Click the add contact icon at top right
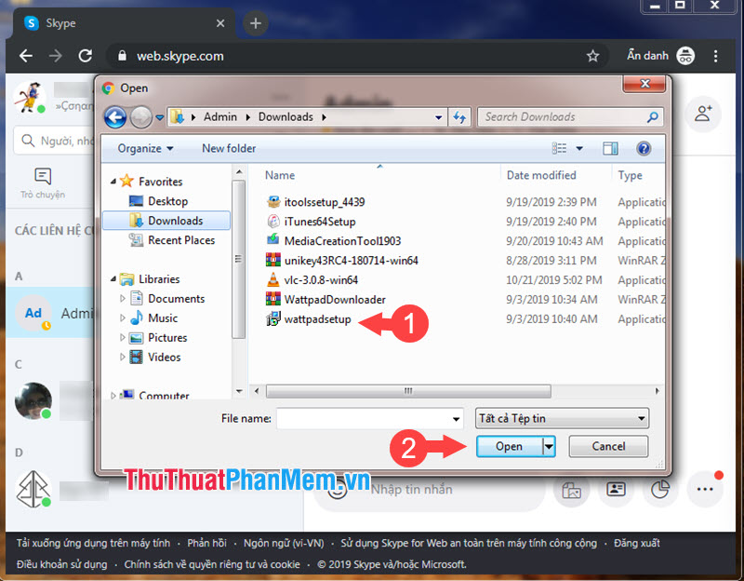The width and height of the screenshot is (744, 581). tap(703, 114)
